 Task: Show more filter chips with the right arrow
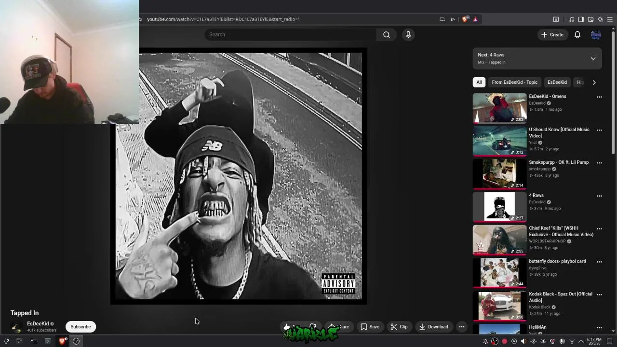(x=594, y=82)
